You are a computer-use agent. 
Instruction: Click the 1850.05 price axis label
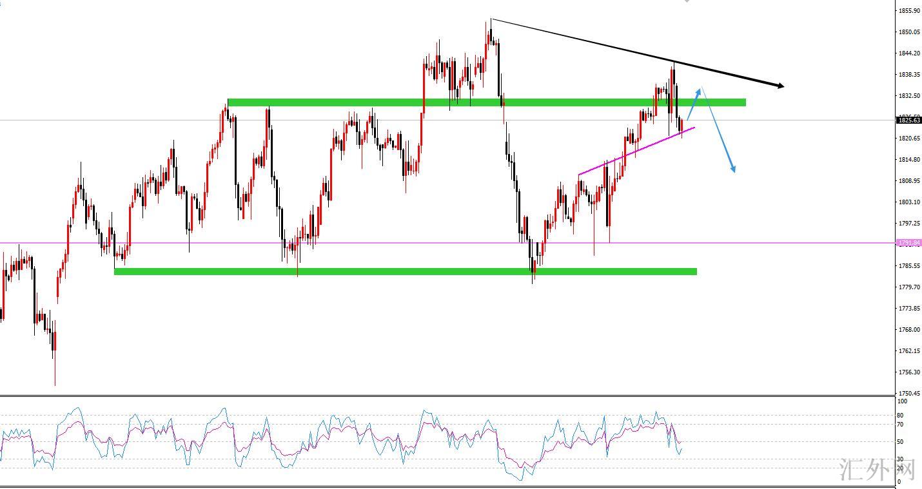[908, 32]
